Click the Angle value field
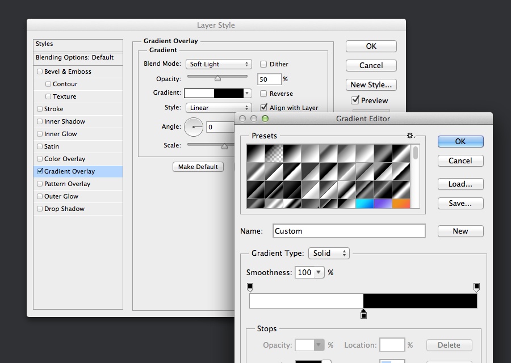 [220, 127]
